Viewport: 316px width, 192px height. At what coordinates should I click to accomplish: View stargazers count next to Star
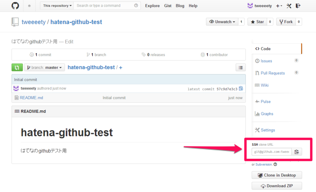point(270,22)
